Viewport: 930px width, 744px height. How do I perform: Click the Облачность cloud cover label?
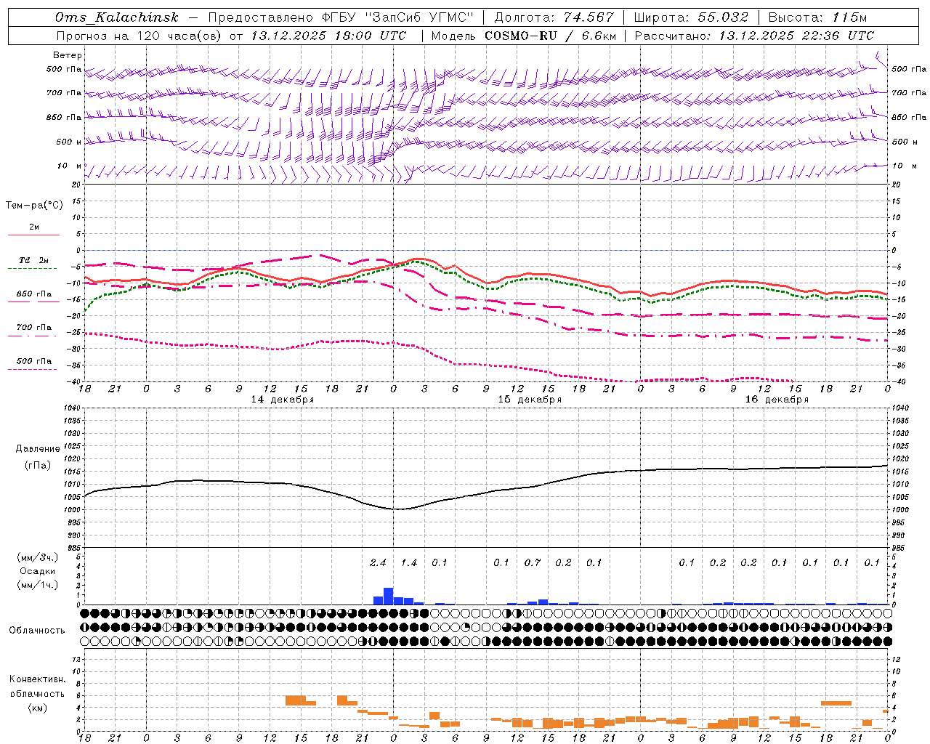pyautogui.click(x=37, y=631)
